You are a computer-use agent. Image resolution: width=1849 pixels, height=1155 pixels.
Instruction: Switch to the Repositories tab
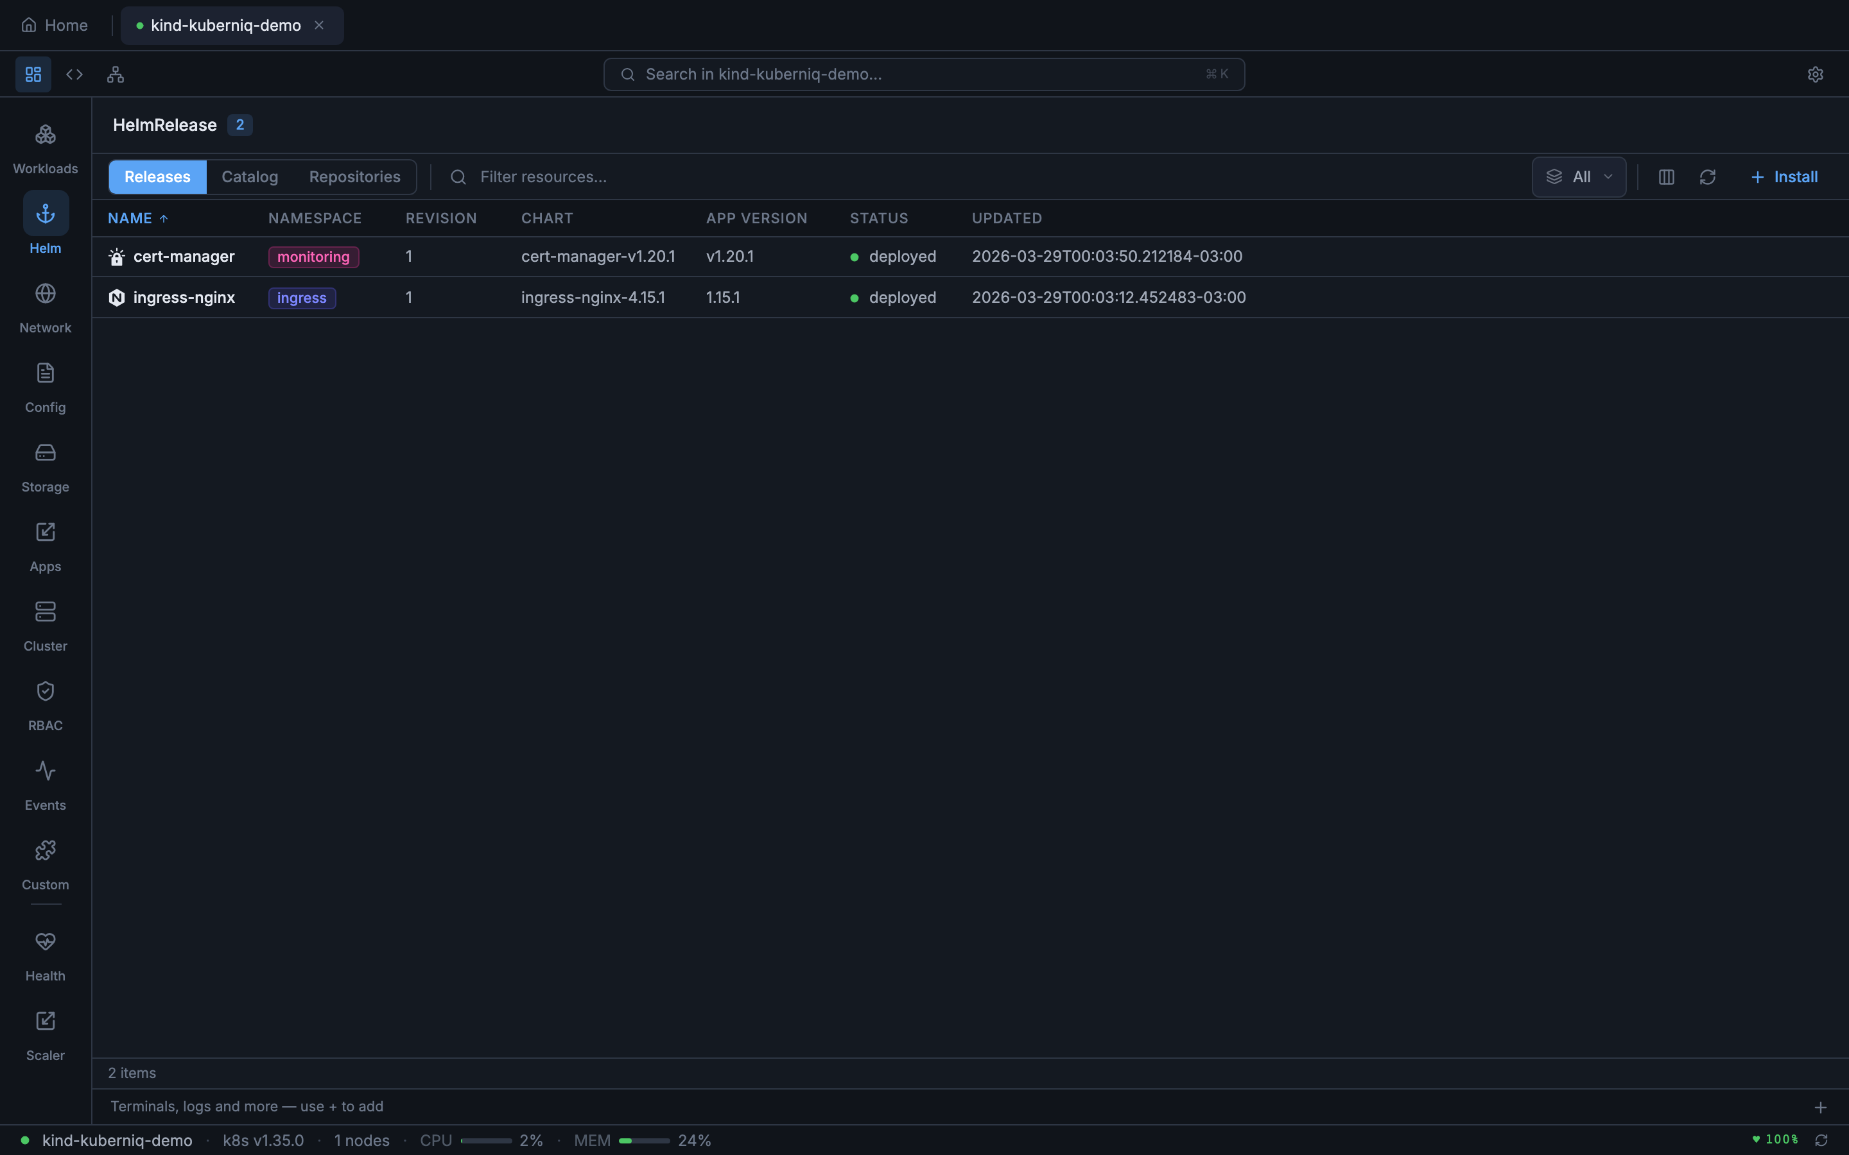(x=355, y=176)
